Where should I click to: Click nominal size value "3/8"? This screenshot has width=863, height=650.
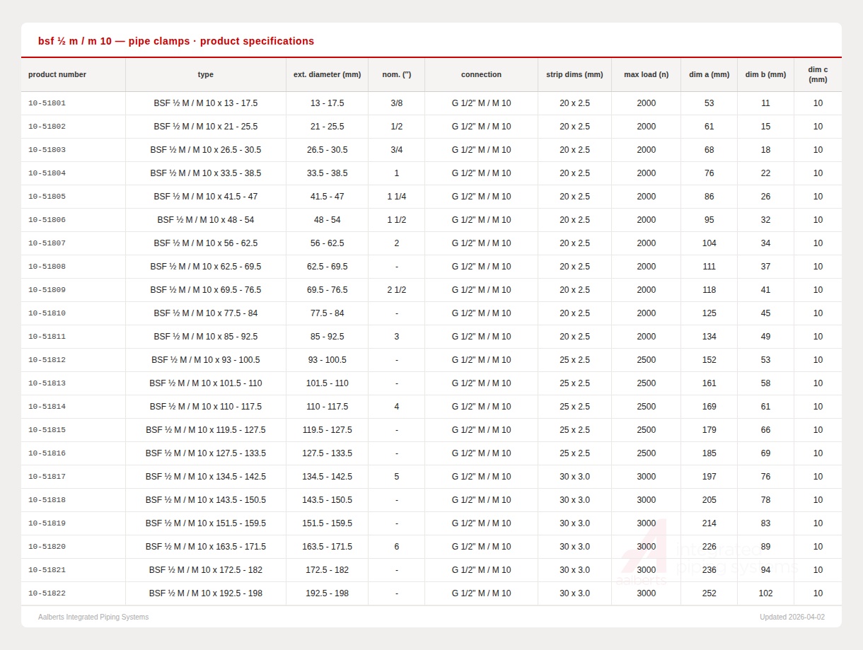[x=396, y=103]
